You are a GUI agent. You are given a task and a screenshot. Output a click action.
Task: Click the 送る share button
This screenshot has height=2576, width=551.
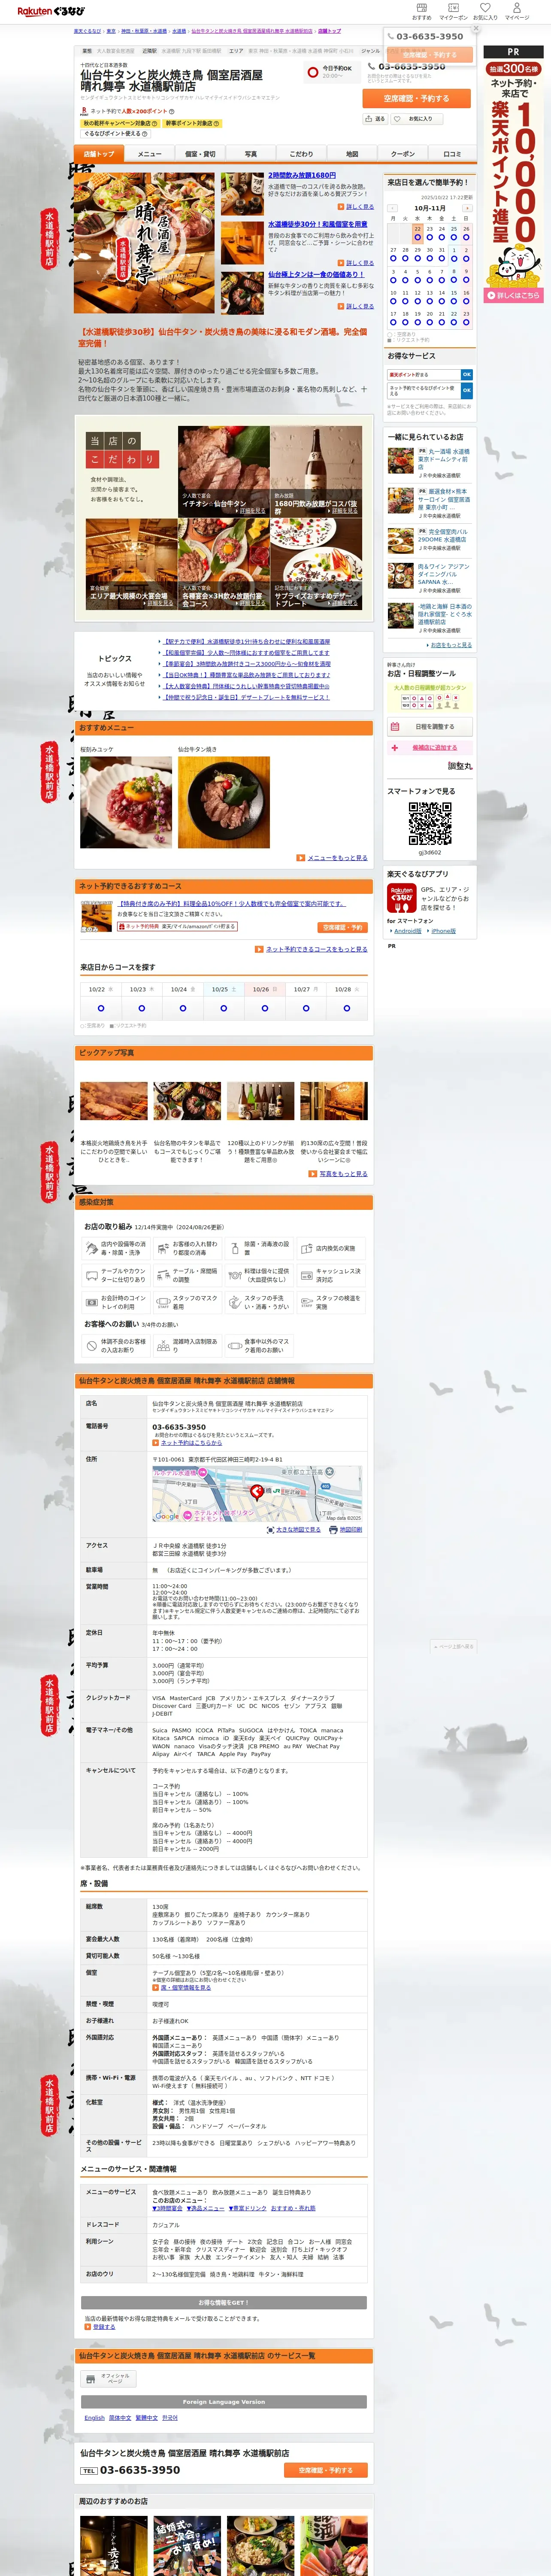(x=375, y=118)
